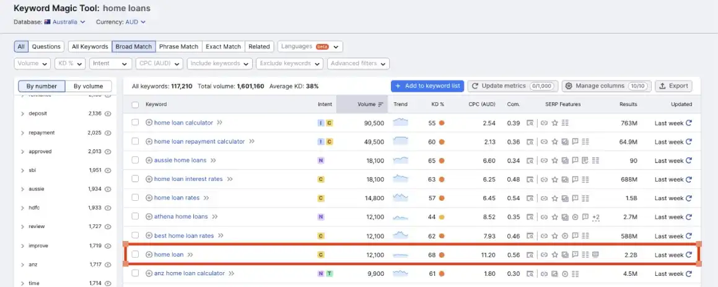Click Add to keyword list button
This screenshot has height=287, width=718.
[427, 86]
